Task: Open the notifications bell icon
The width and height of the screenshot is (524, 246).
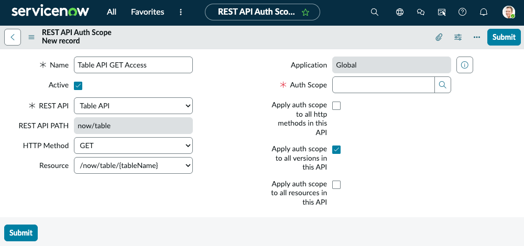Action: 483,13
